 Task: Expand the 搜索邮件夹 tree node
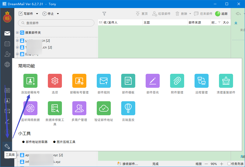pos(17,33)
